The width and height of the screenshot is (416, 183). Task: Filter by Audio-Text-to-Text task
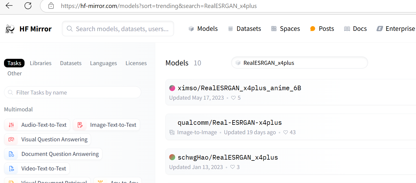[x=37, y=125]
